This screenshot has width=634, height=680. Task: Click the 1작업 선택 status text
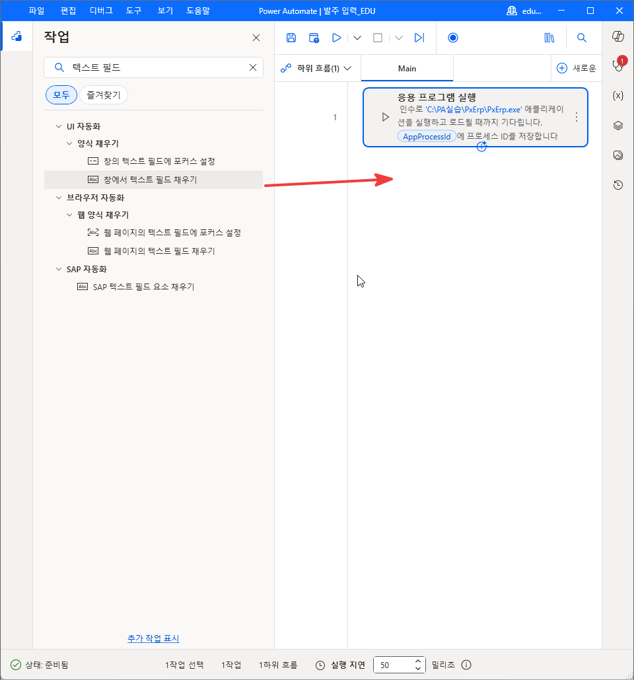pyautogui.click(x=184, y=665)
